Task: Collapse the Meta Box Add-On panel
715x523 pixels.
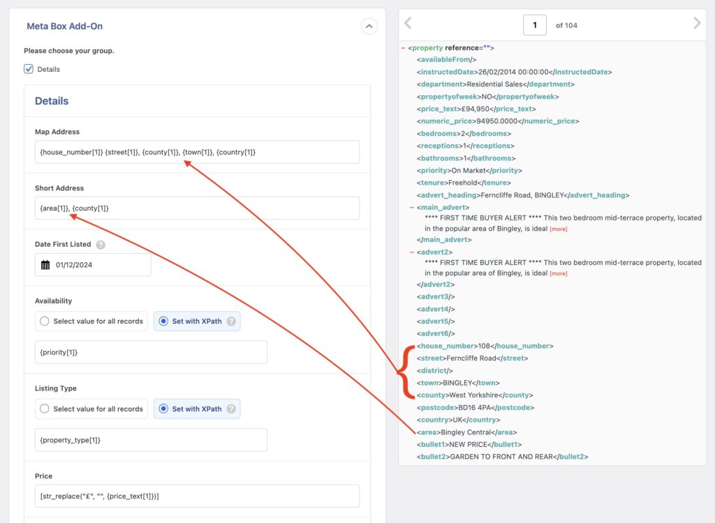Action: 369,26
